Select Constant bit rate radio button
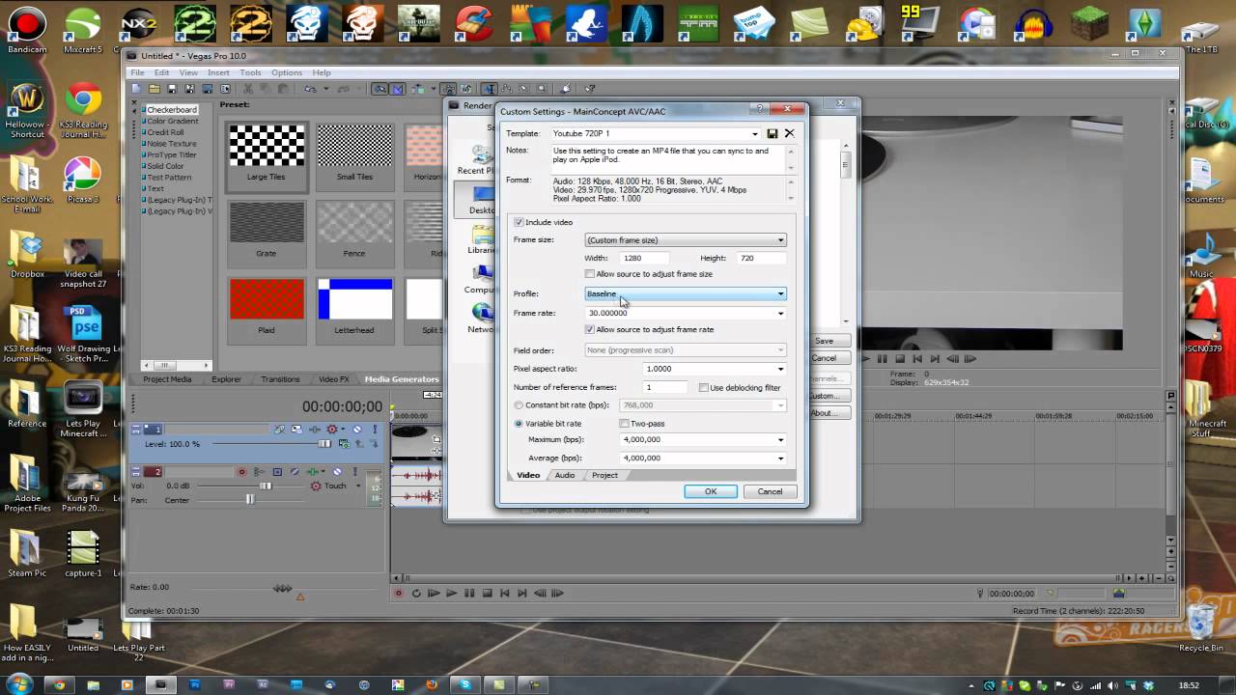 click(519, 405)
